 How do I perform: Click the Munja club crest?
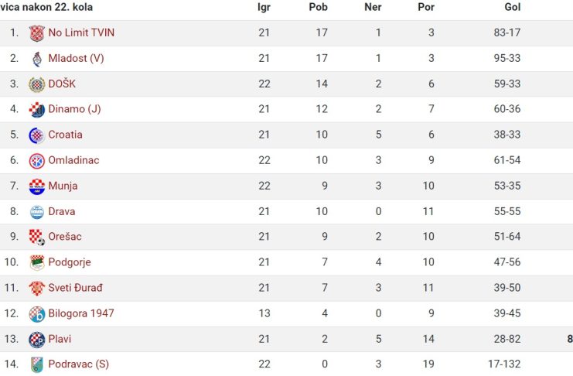37,186
